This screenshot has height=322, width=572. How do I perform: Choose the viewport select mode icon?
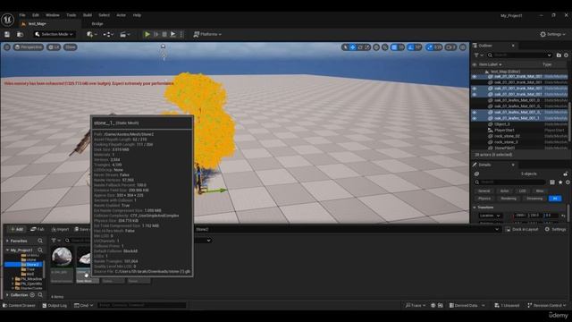[x=346, y=47]
